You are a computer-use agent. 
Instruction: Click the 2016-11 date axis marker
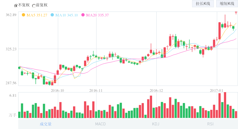click(96, 90)
